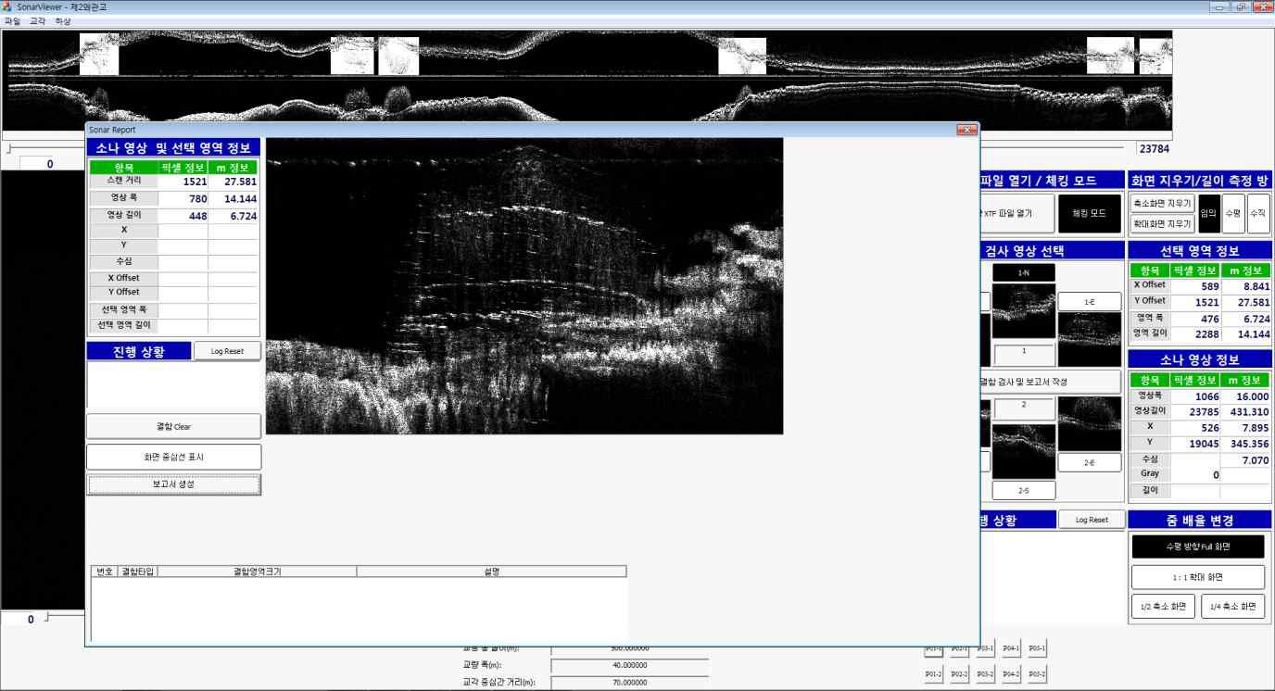Select 1/2 축소 화면 zoom
This screenshot has height=691, width=1275.
(1163, 607)
